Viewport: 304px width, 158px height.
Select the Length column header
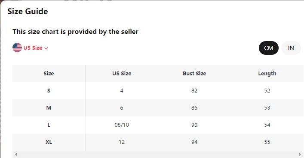tap(267, 74)
